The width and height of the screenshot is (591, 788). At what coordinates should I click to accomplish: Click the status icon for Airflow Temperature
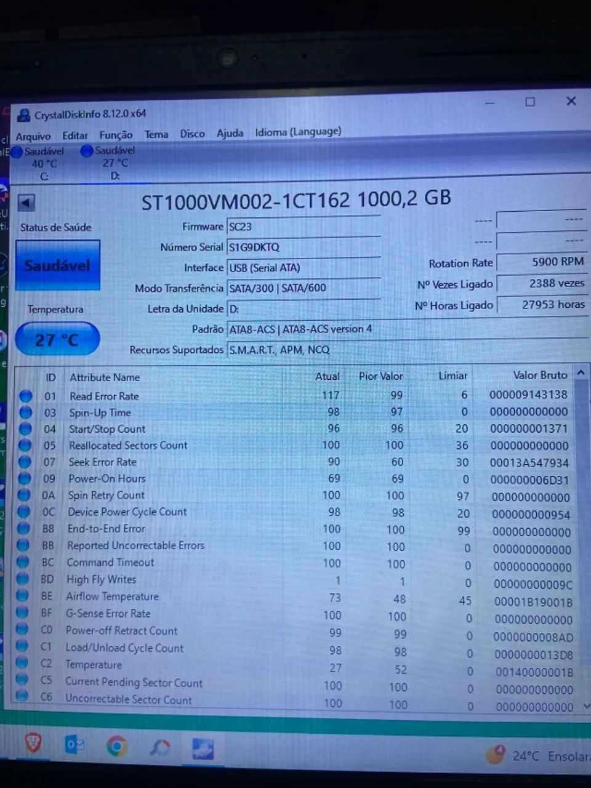pos(22,595)
